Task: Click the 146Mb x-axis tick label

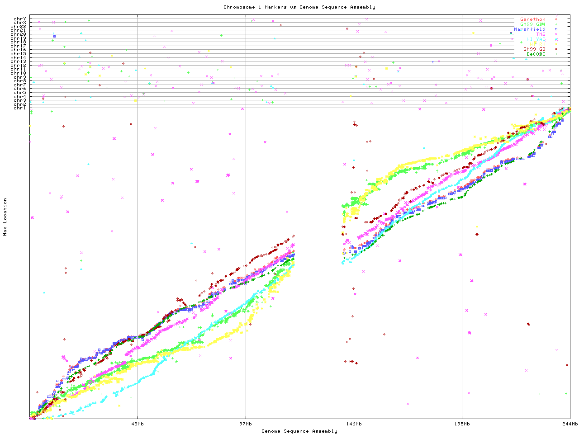Action: point(354,424)
